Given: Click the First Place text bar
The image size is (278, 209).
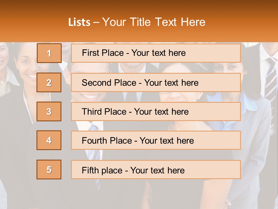Looking at the screenshot, I should coord(156,53).
